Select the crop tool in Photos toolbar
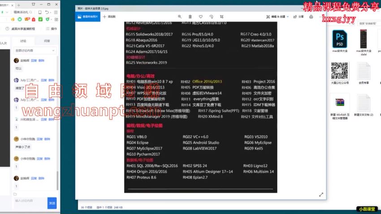Viewport: 381px width, 214px height. click(x=221, y=17)
